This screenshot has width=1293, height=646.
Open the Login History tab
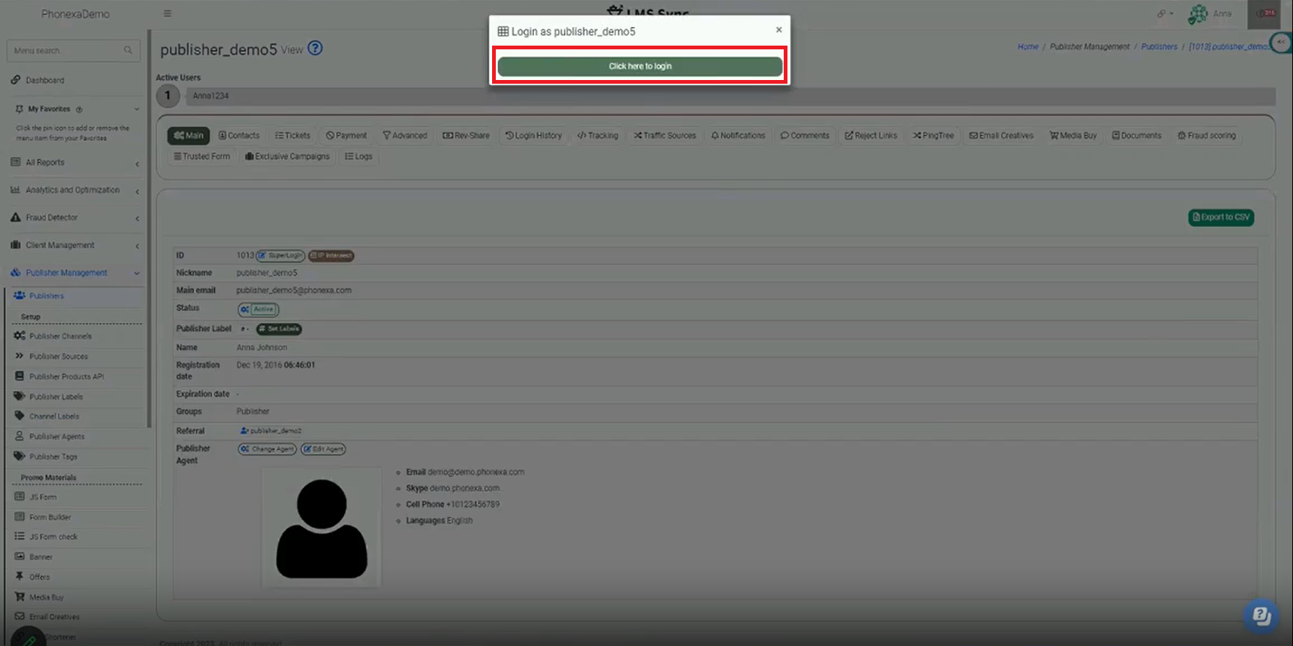pos(533,136)
